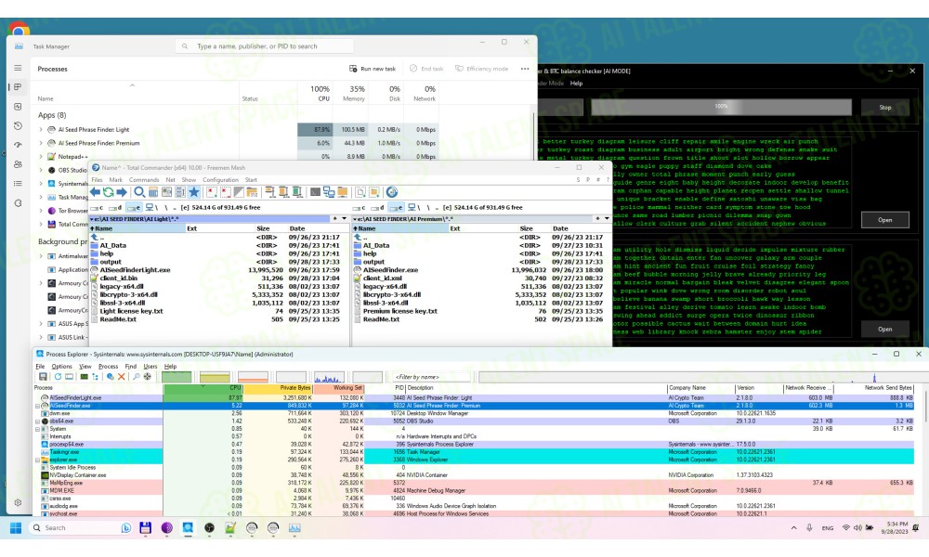This screenshot has height=557, width=929.
Task: Collapse the explorer.exe tree node in Process Explorer
Action: point(37,460)
